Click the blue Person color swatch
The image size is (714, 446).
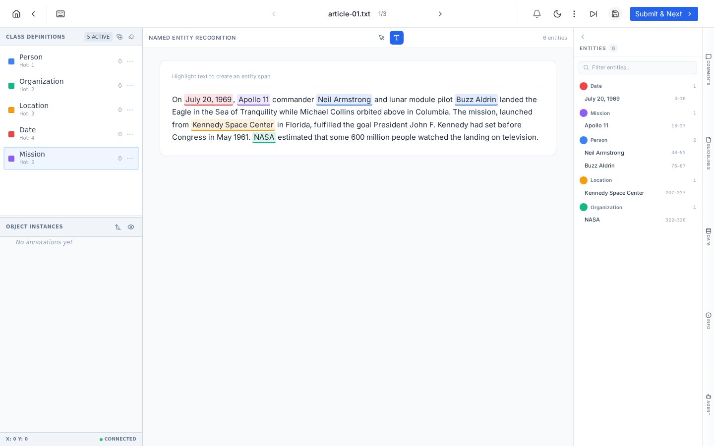tap(11, 61)
